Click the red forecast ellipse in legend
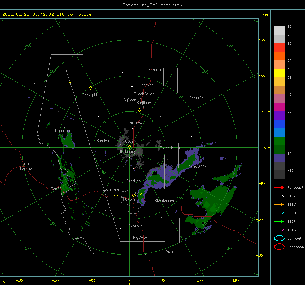305x285 pixels. point(279,247)
